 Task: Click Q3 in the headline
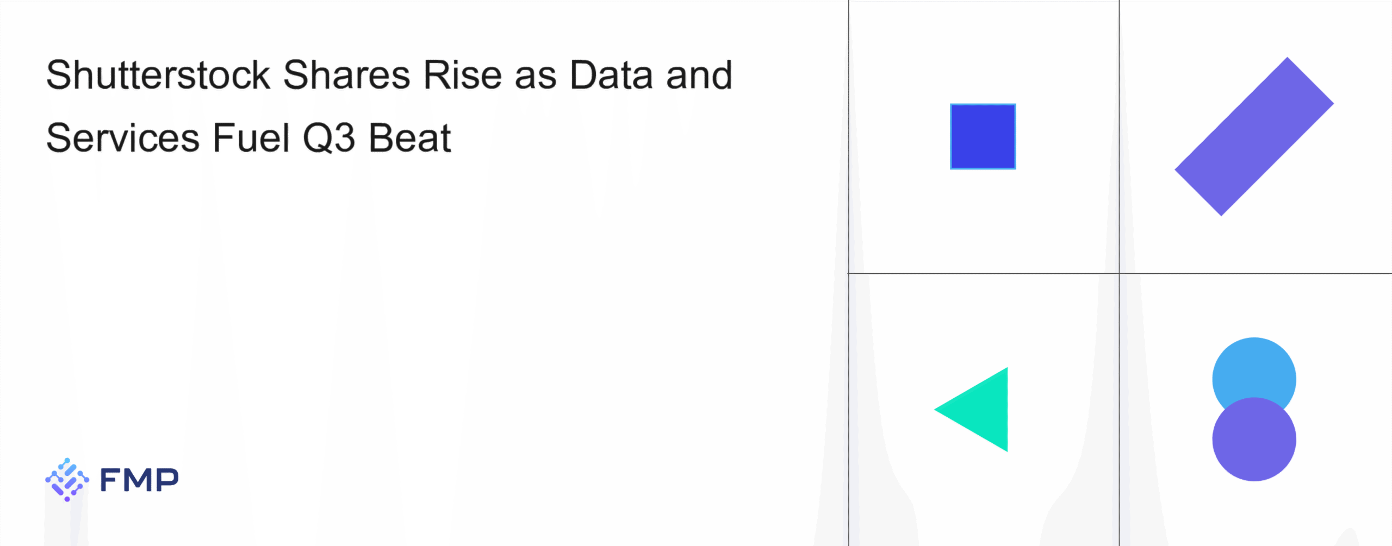(328, 138)
